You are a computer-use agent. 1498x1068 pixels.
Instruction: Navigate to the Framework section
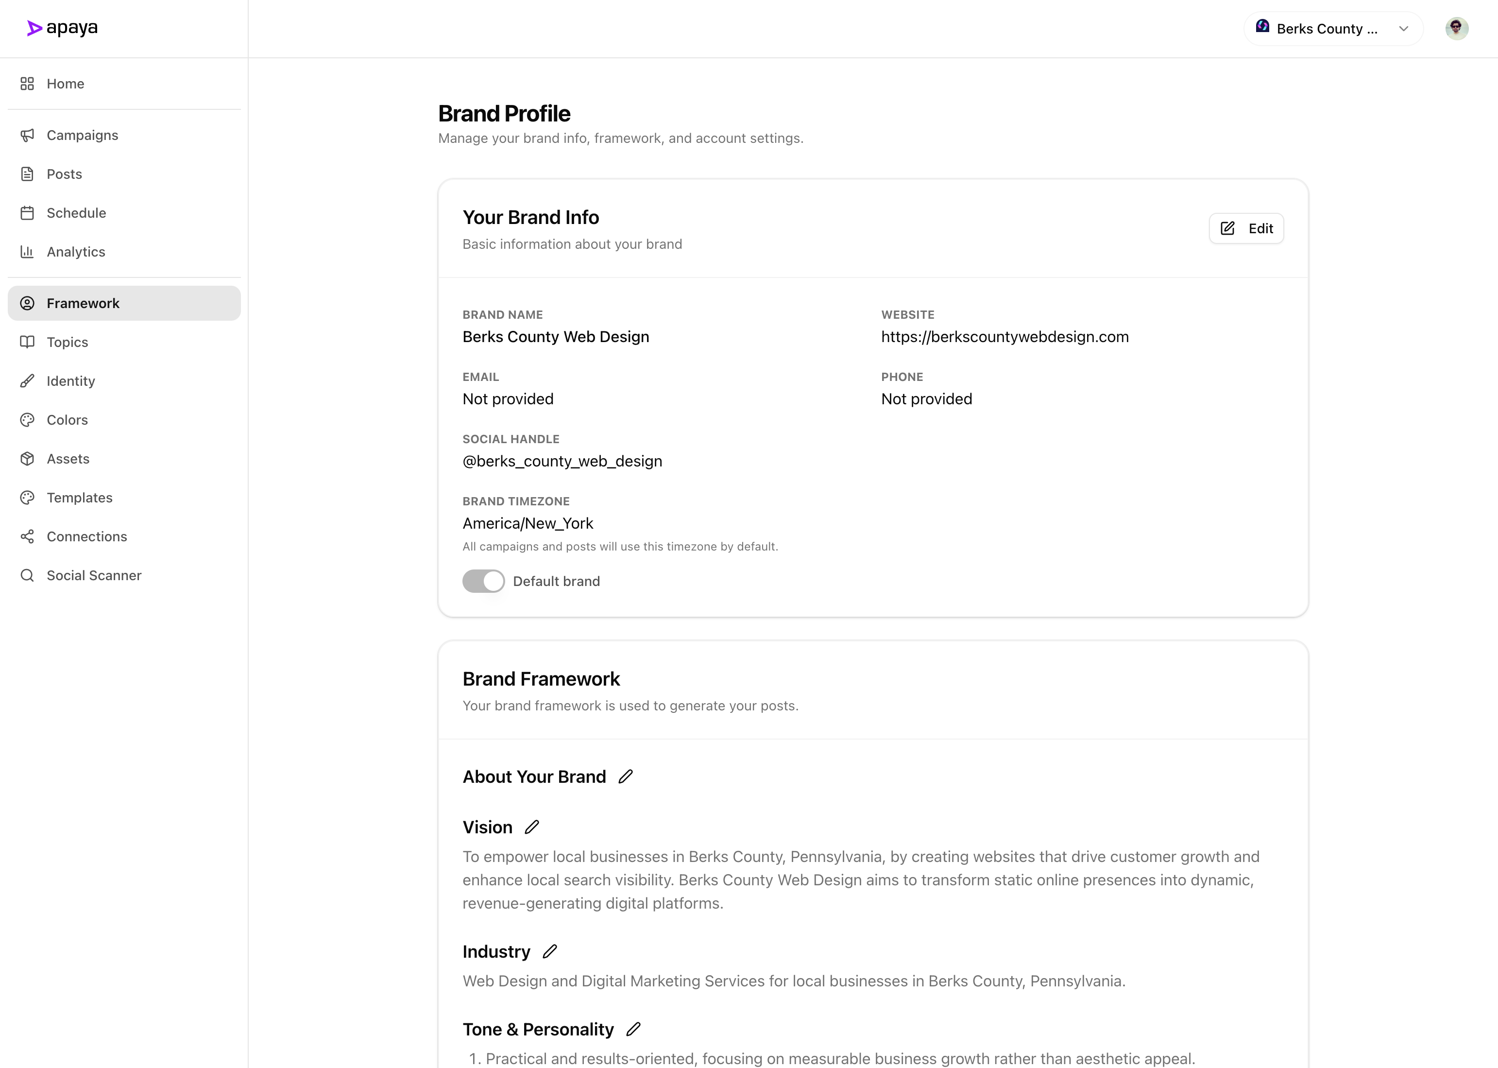[83, 303]
